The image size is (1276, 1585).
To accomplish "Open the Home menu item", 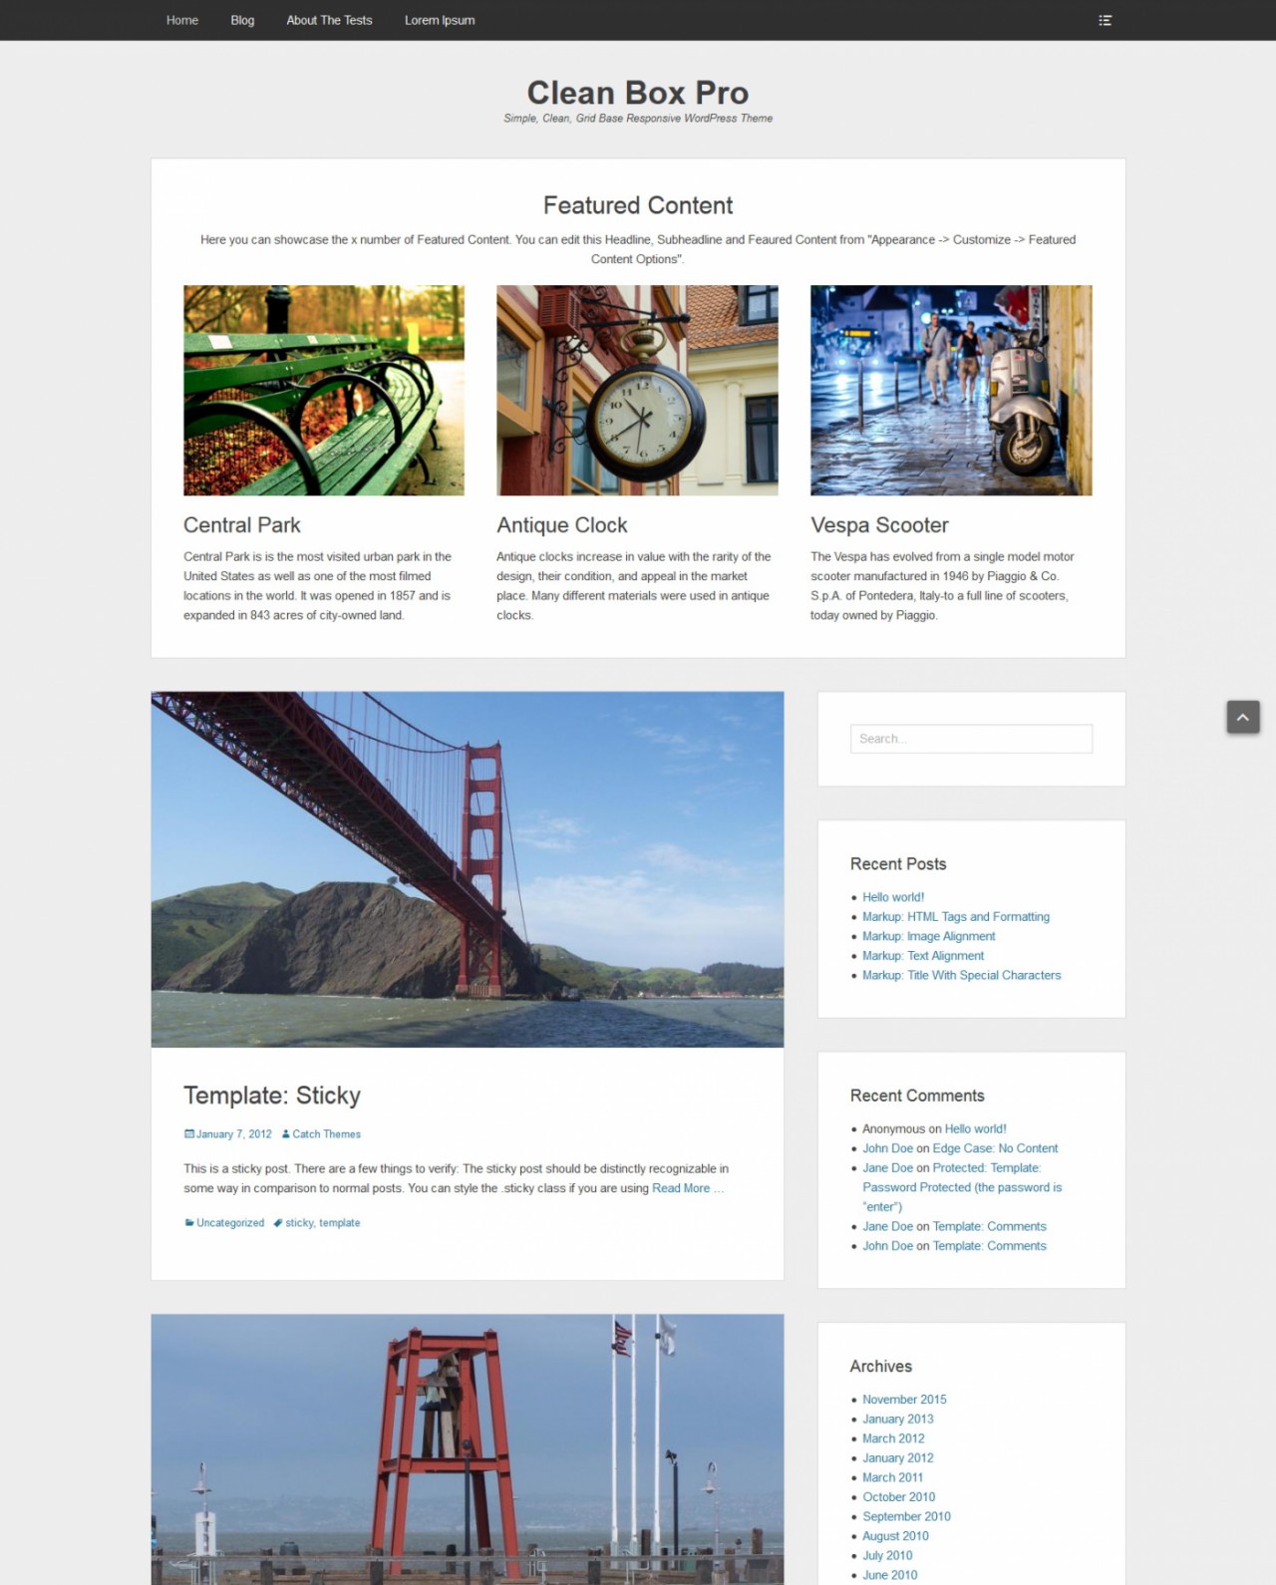I will pos(182,20).
